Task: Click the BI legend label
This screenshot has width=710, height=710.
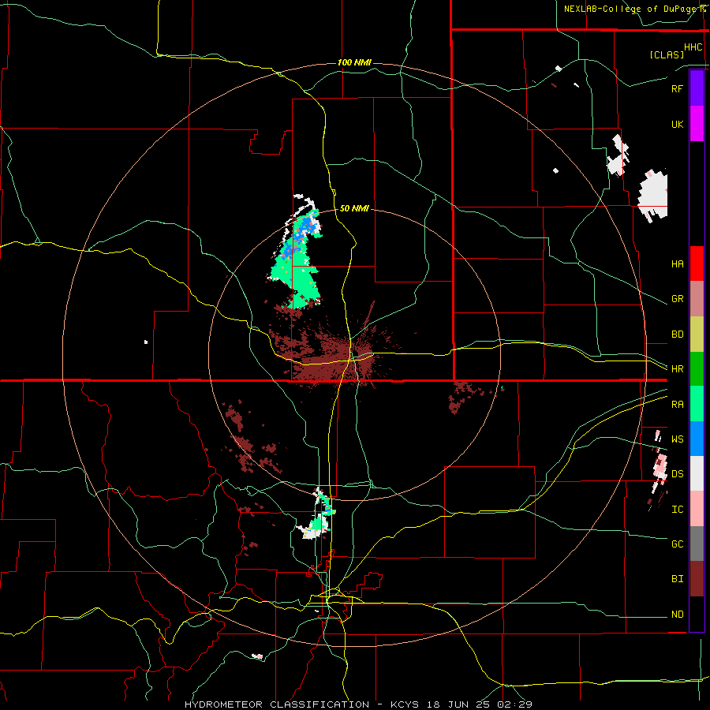Action: 678,579
